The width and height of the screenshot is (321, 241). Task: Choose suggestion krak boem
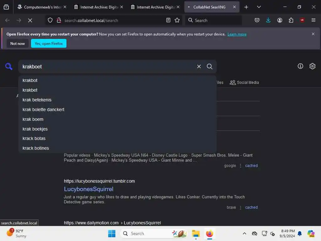[118, 119]
